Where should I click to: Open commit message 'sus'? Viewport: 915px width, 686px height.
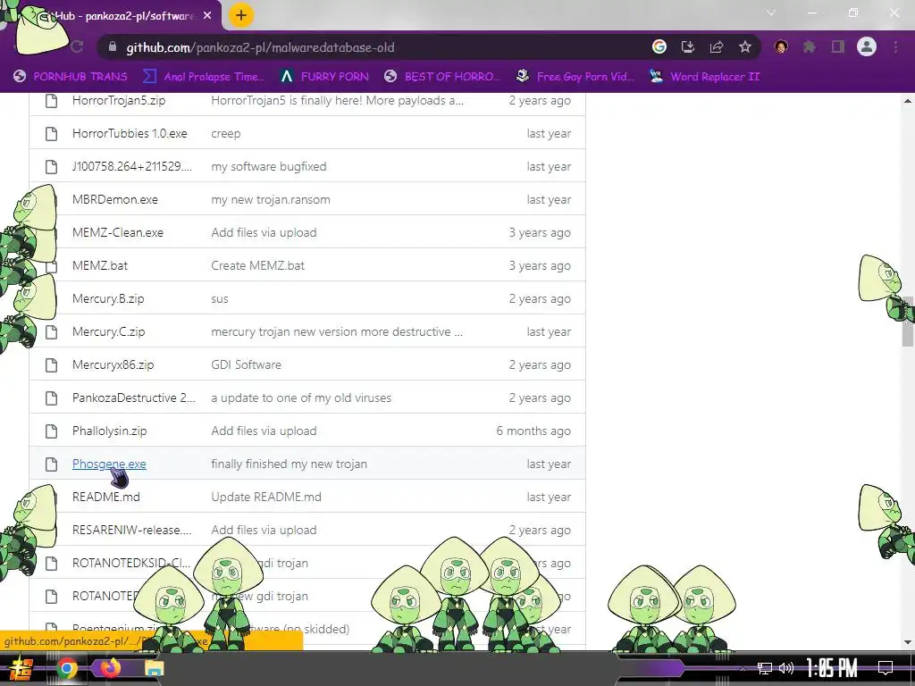[220, 298]
